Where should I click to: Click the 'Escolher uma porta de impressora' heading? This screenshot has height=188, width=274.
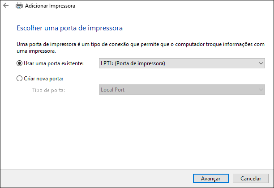[69, 28]
